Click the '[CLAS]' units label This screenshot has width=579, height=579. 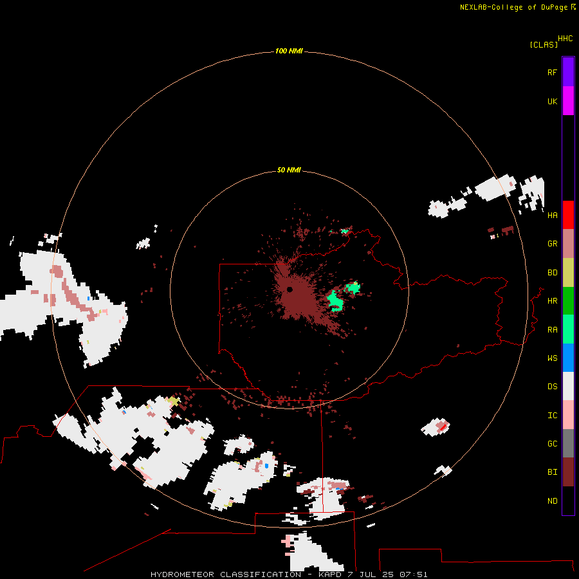[544, 44]
